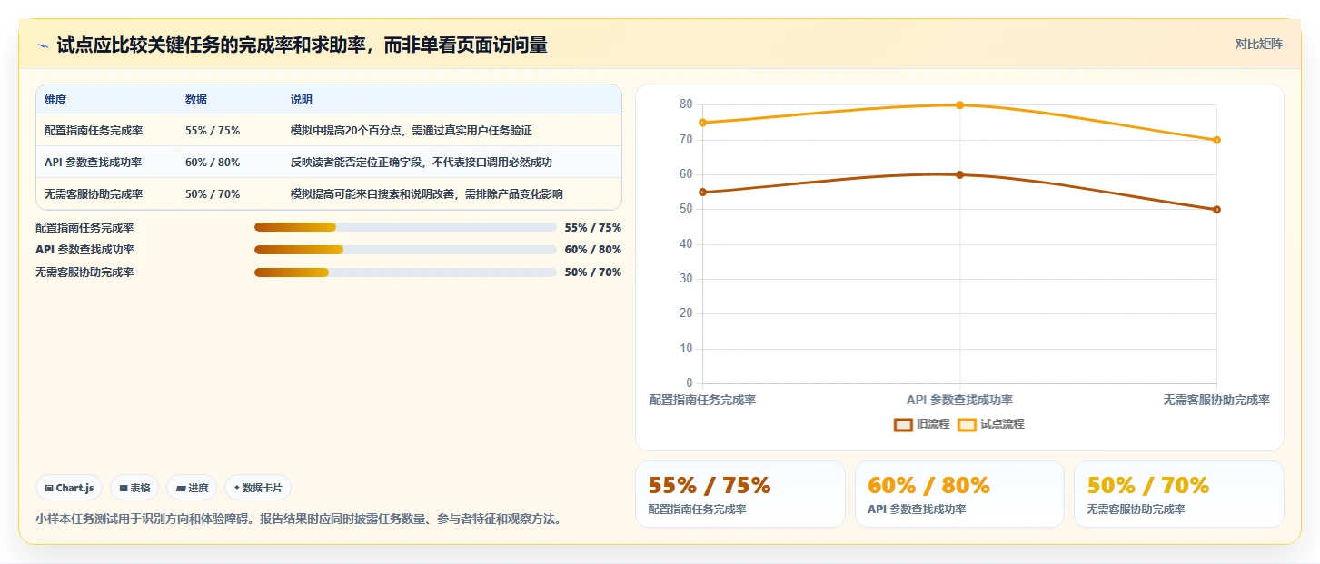Toggle the 旧流程 legend item

pos(921,424)
